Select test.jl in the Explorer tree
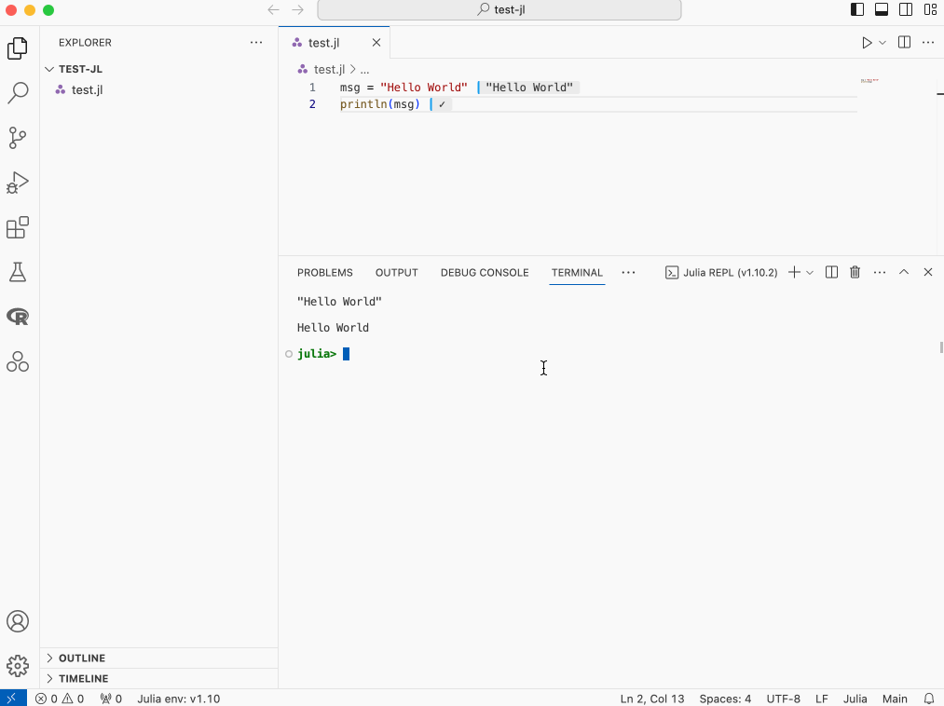The height and width of the screenshot is (706, 944). coord(87,90)
